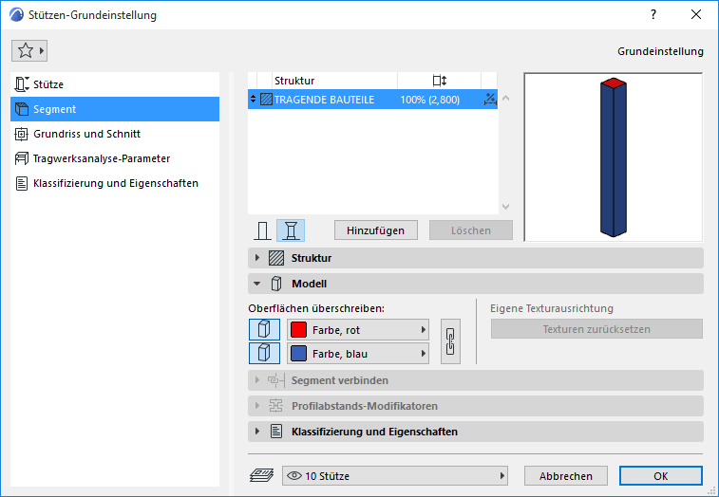Click the Klassifizierung list icon in sidebar
This screenshot has height=497, width=719.
[22, 183]
